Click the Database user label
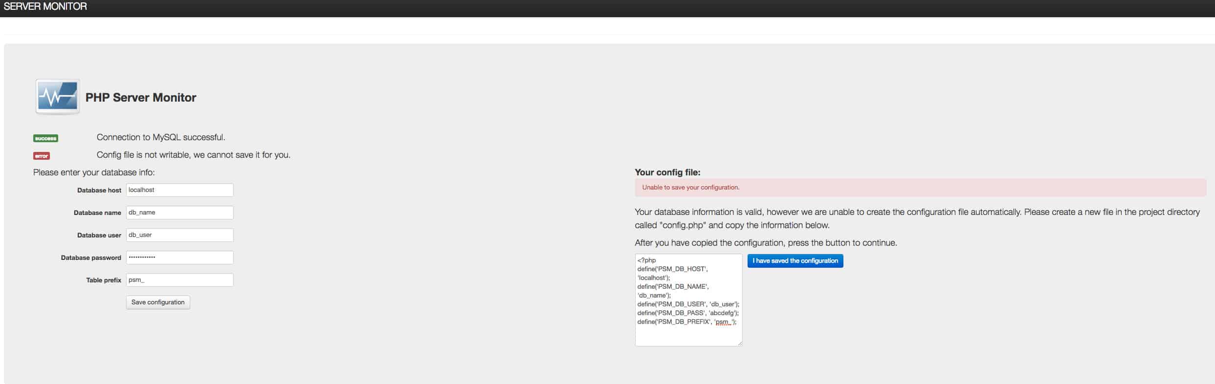The width and height of the screenshot is (1215, 384). 99,235
